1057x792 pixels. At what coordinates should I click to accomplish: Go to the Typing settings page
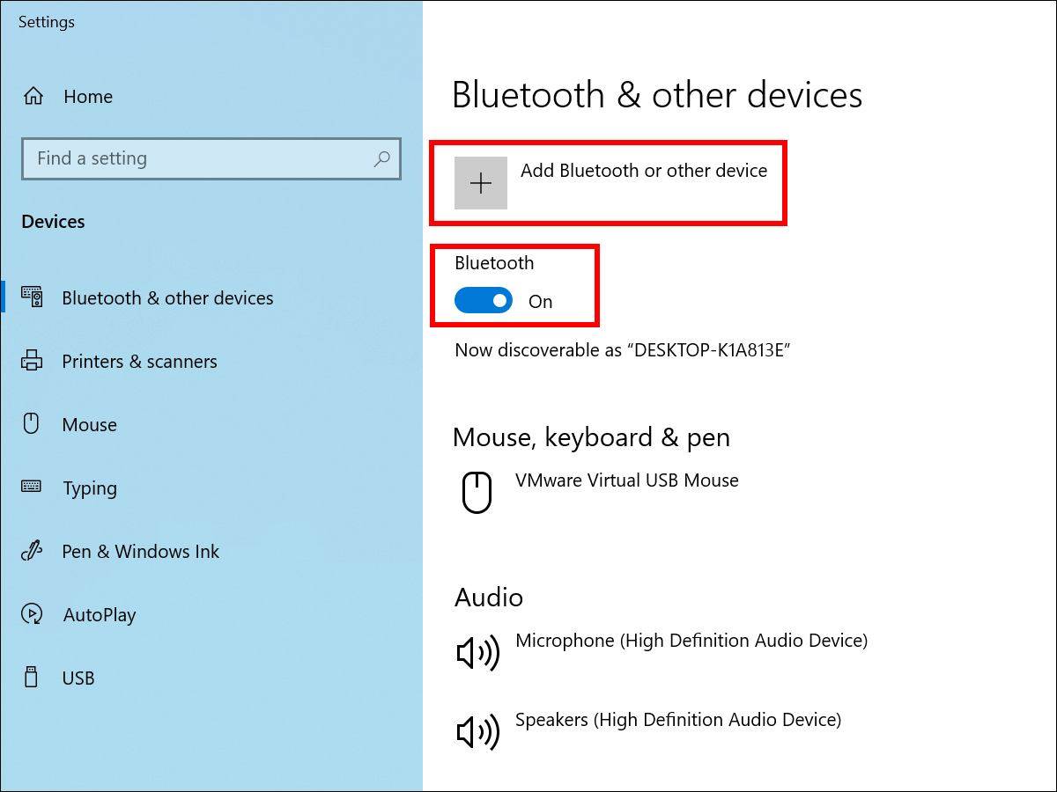coord(90,488)
